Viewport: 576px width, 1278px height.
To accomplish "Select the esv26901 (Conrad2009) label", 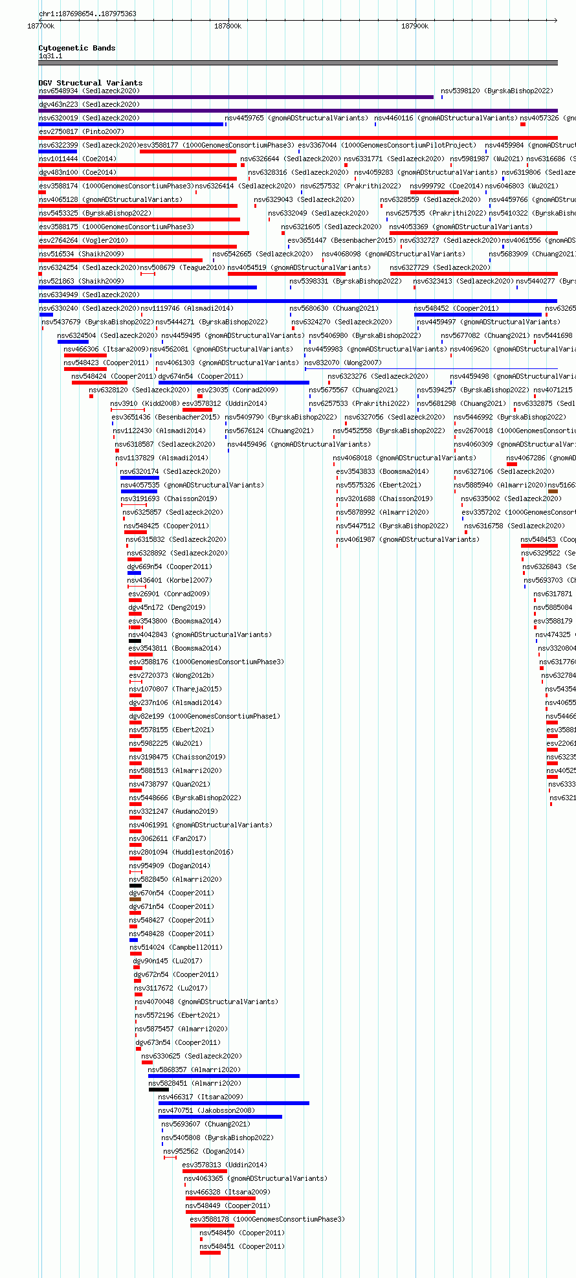I will click(x=169, y=594).
